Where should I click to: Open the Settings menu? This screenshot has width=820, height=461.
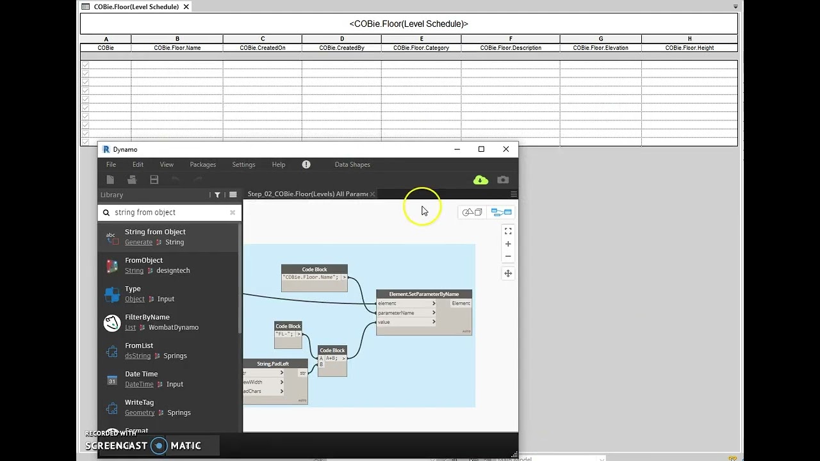coord(243,165)
